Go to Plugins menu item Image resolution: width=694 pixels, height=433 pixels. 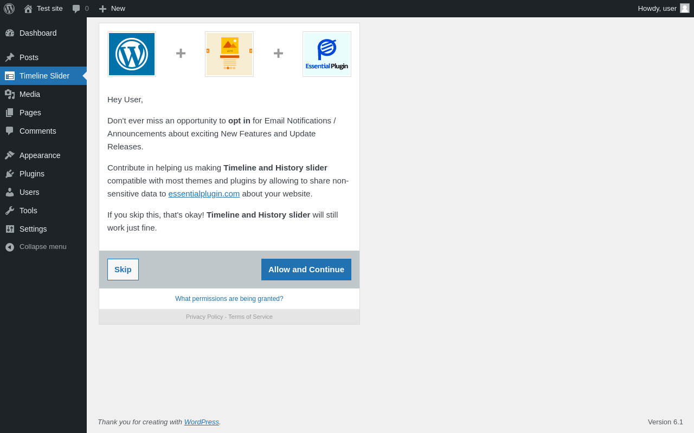pos(43,174)
